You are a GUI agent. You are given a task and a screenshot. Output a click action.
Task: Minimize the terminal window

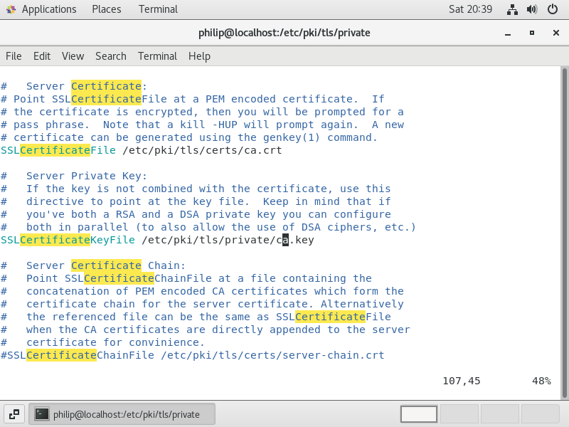point(508,33)
